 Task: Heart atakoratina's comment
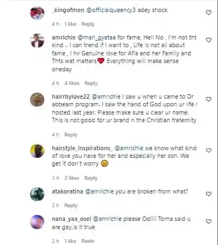tap(209, 194)
